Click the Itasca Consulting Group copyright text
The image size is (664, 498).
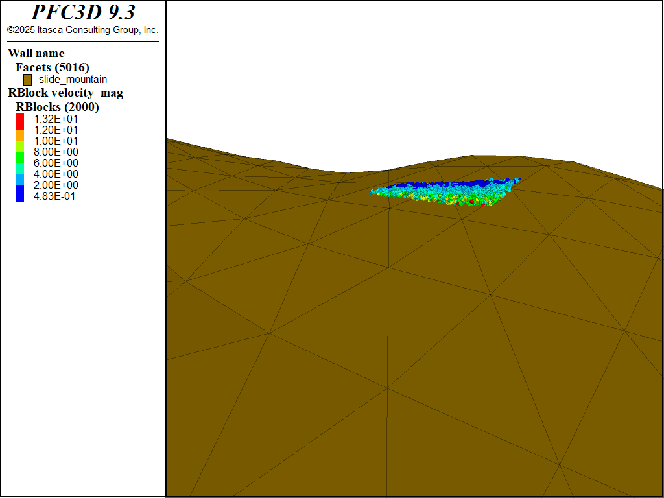pyautogui.click(x=82, y=30)
